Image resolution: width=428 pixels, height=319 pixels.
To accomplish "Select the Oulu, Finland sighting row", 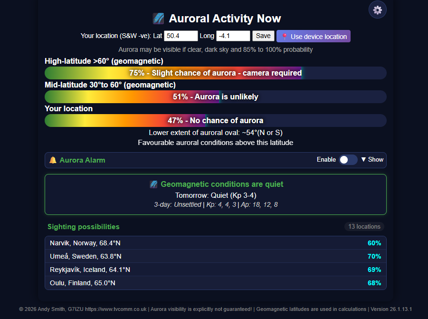I will (x=215, y=283).
